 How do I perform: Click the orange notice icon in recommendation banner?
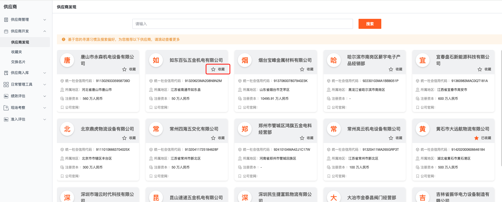click(x=64, y=39)
